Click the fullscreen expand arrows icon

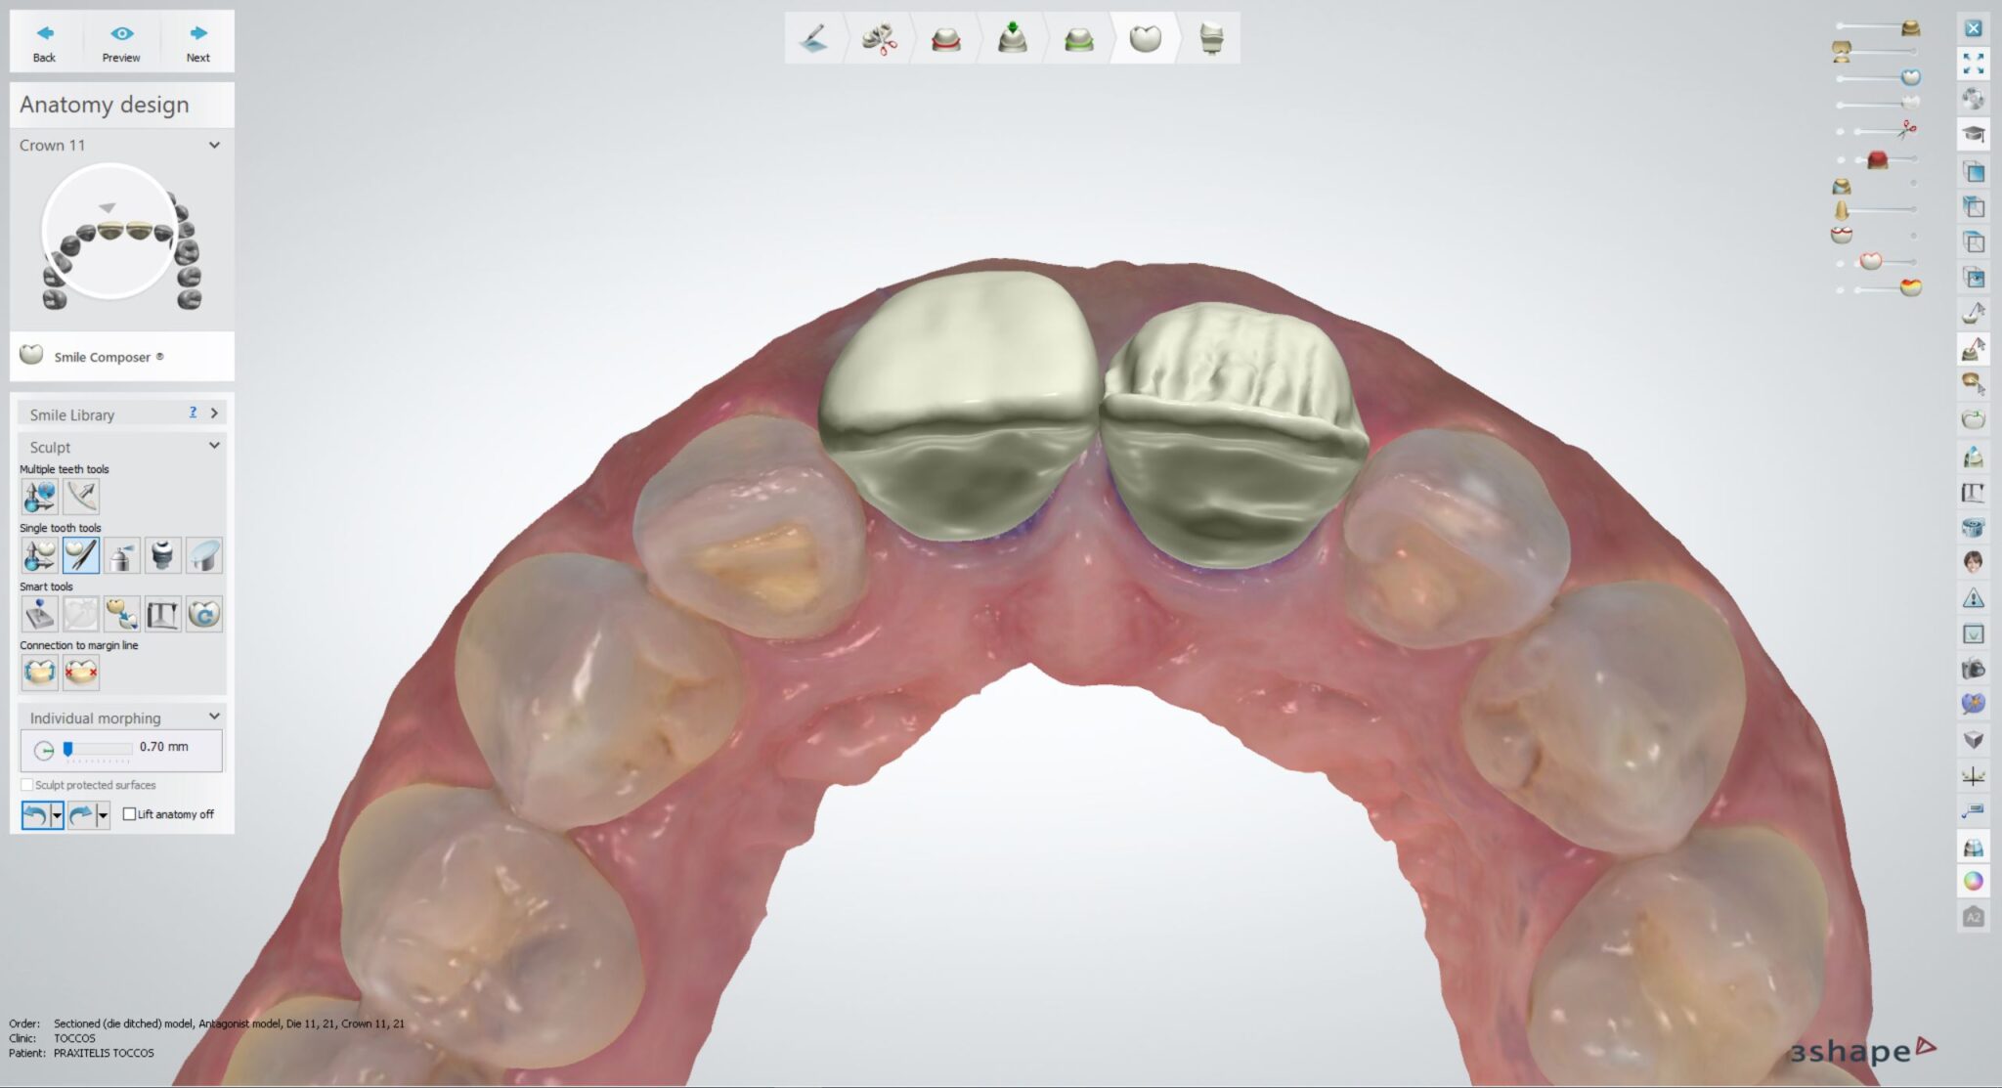pyautogui.click(x=1973, y=64)
